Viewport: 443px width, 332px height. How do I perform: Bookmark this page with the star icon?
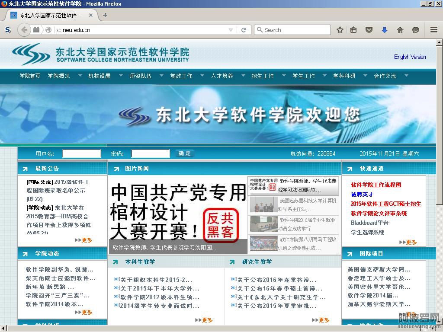pyautogui.click(x=340, y=30)
